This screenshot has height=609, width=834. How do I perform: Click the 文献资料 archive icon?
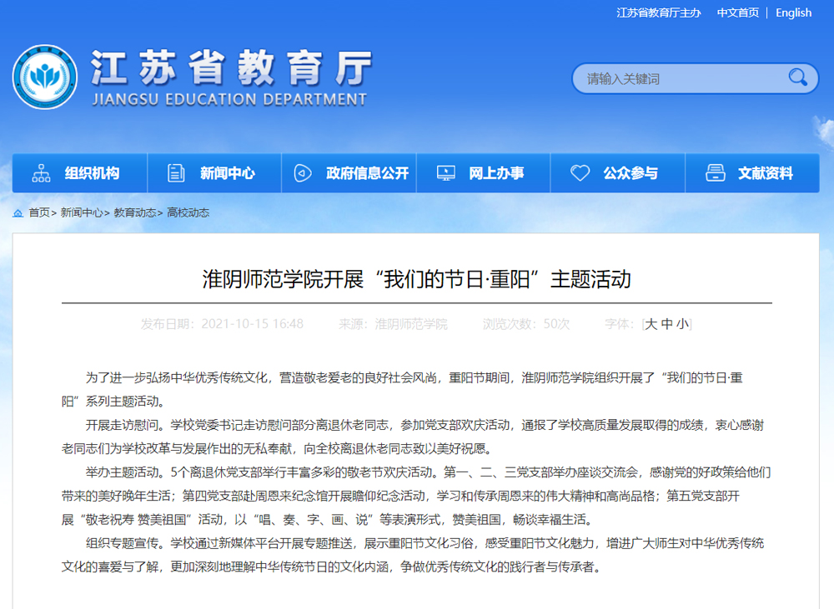pos(715,173)
